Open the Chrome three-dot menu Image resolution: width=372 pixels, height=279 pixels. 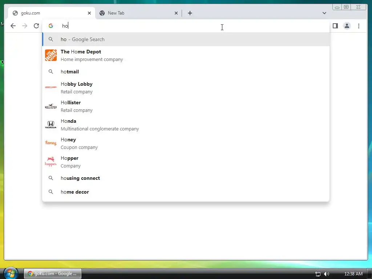(x=359, y=26)
